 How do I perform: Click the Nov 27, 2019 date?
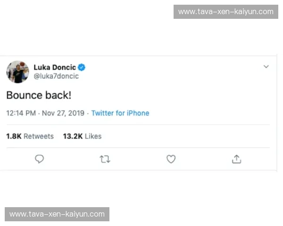coord(63,113)
